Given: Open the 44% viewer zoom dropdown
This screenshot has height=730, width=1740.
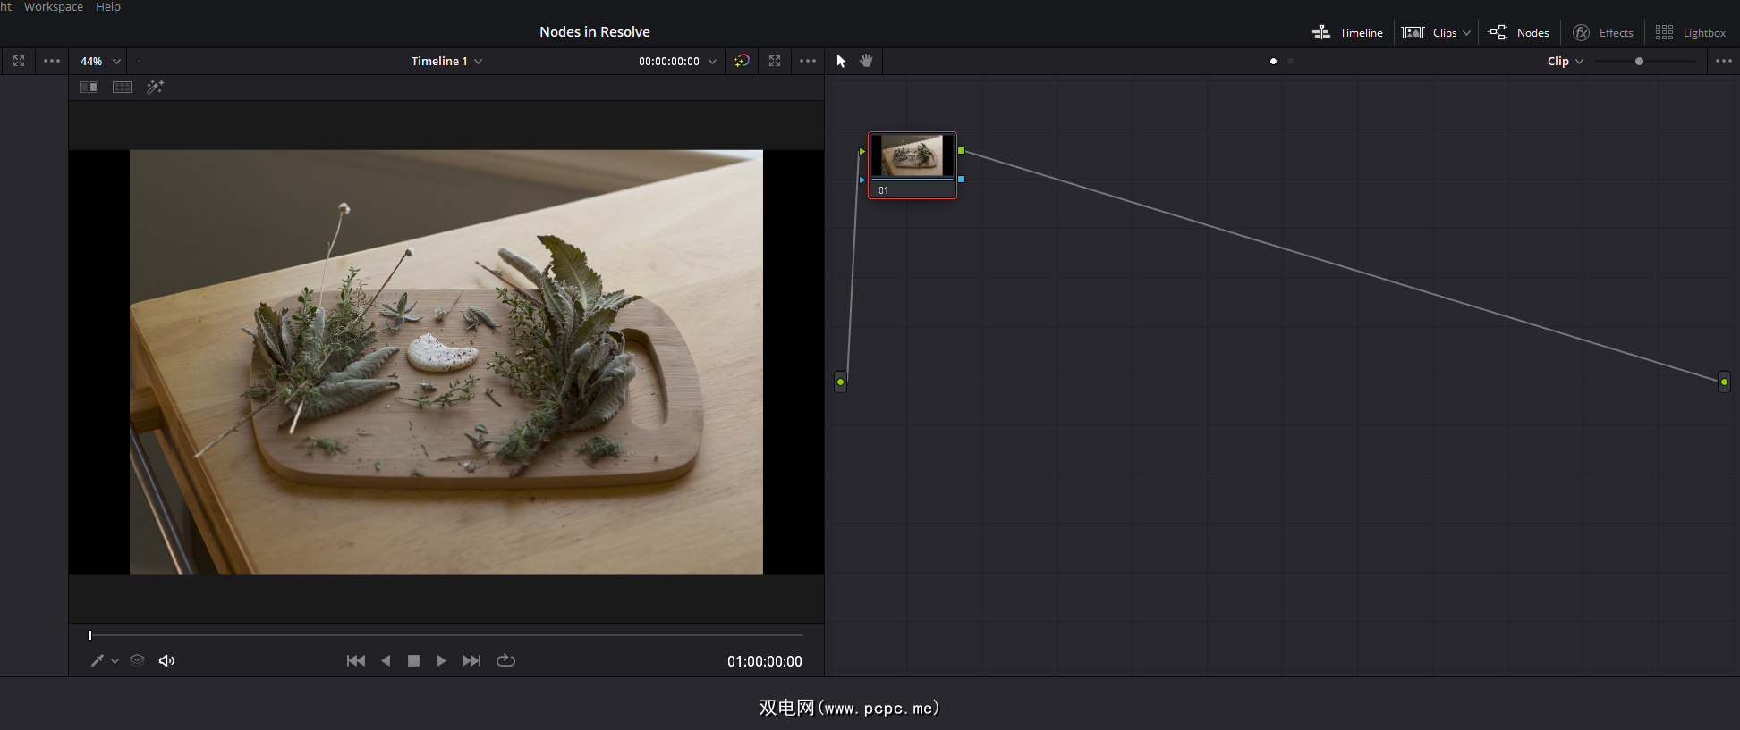Looking at the screenshot, I should coord(100,61).
